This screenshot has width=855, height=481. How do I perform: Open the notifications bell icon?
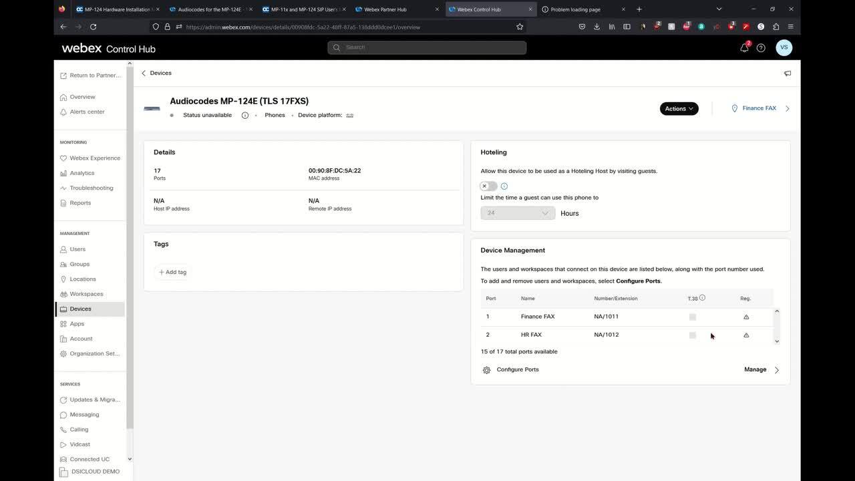pos(744,47)
